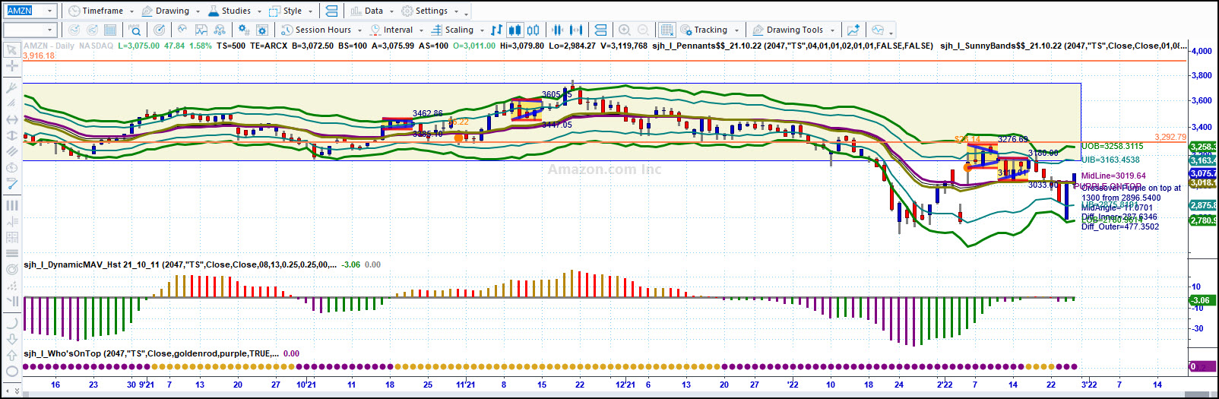The image size is (1219, 399).
Task: Click the green 3,258 UOB price label
Action: [1202, 147]
